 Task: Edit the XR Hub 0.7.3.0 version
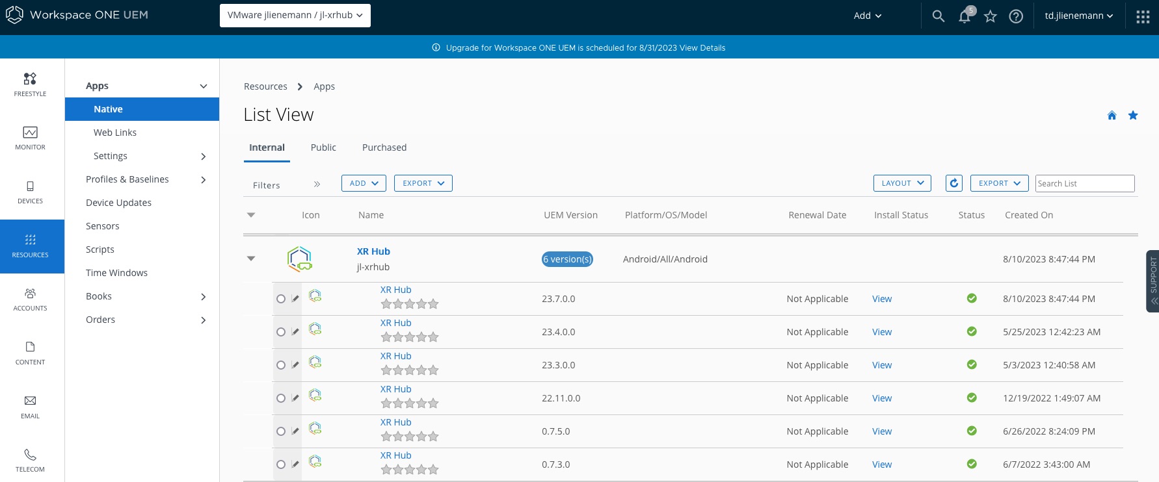coord(295,464)
